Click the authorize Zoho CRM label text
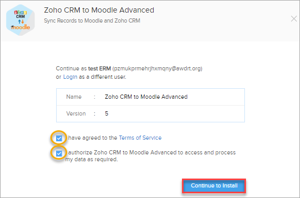 click(152, 153)
